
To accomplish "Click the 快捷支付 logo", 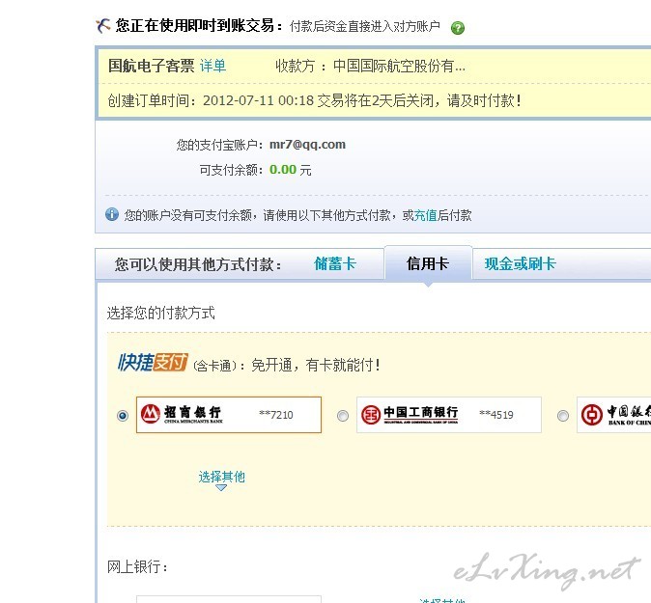I will pos(153,362).
